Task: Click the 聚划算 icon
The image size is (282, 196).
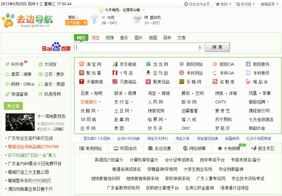Action: 82,73
